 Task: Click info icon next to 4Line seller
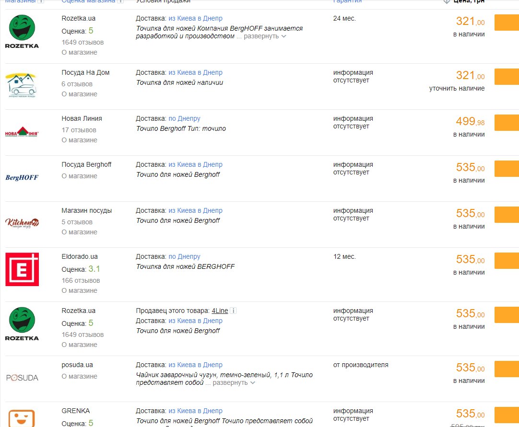(x=233, y=311)
